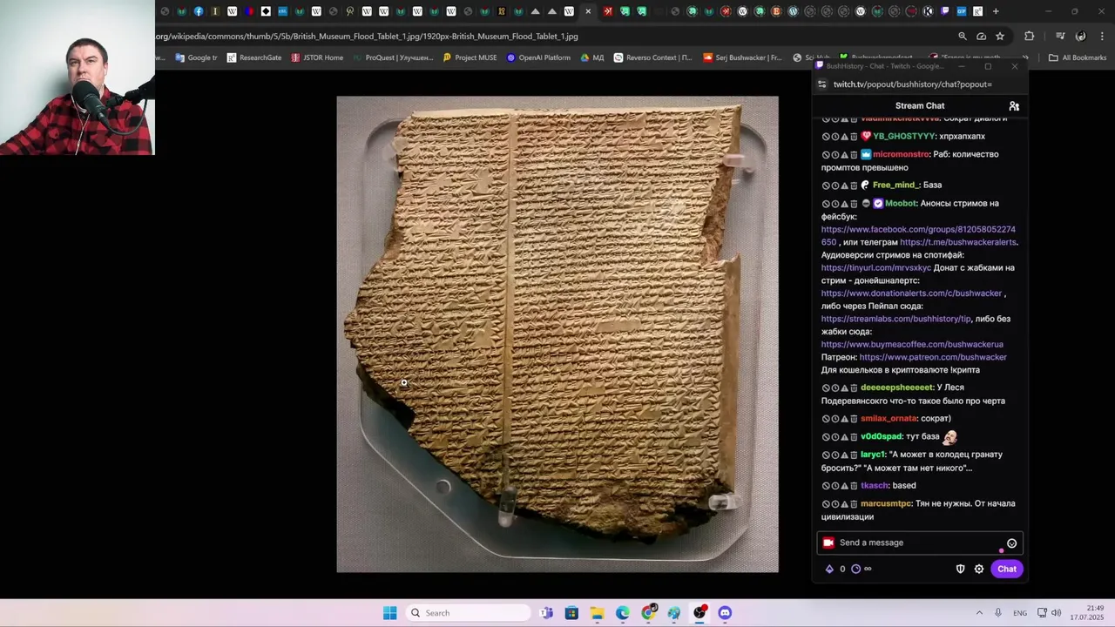Select the username marcusmtpc in chat
The height and width of the screenshot is (627, 1115).
pos(886,504)
